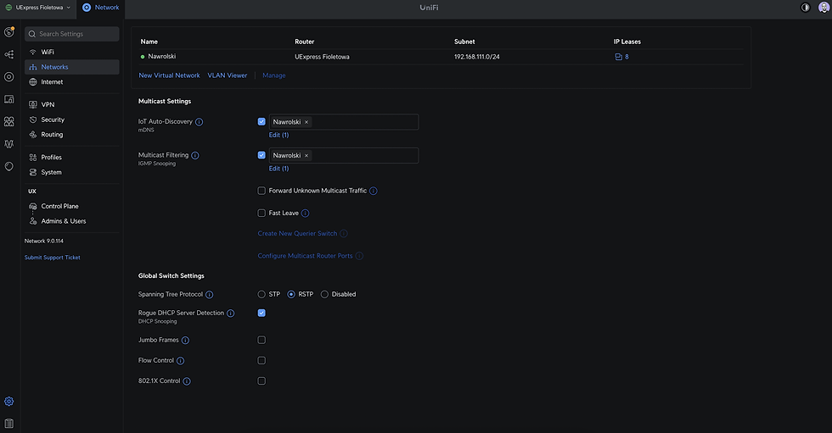Click info icon next to Spanning Tree Protocol

click(210, 295)
